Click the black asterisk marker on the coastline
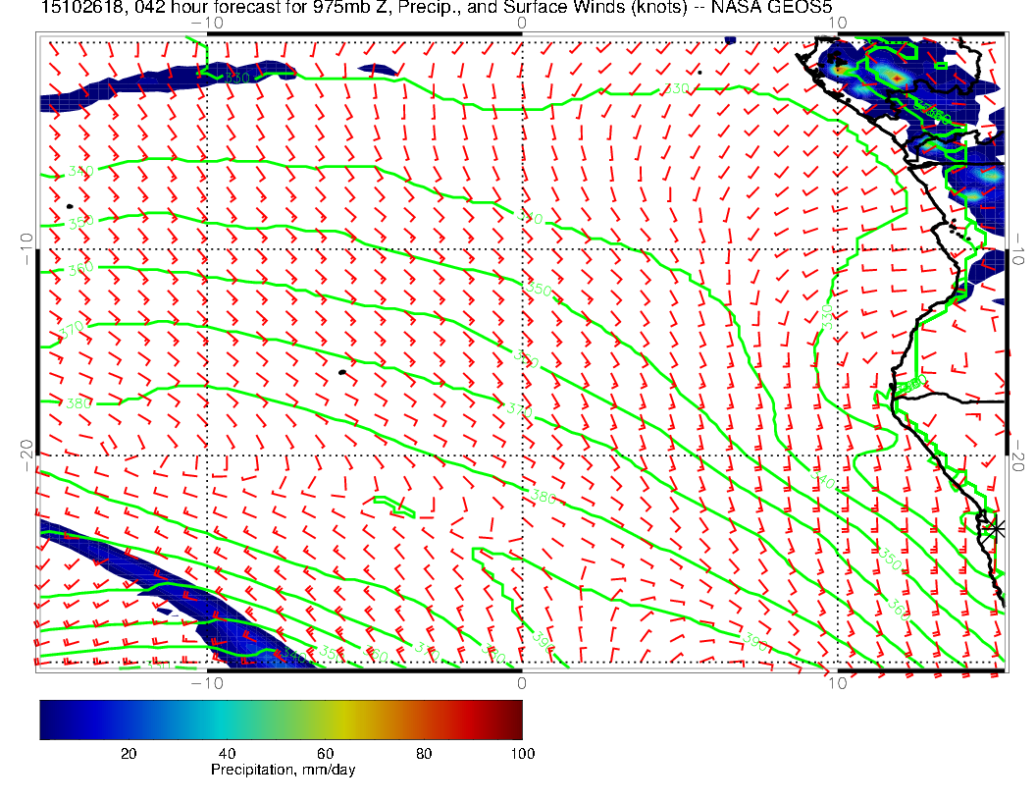The height and width of the screenshot is (801, 1036). 996,528
